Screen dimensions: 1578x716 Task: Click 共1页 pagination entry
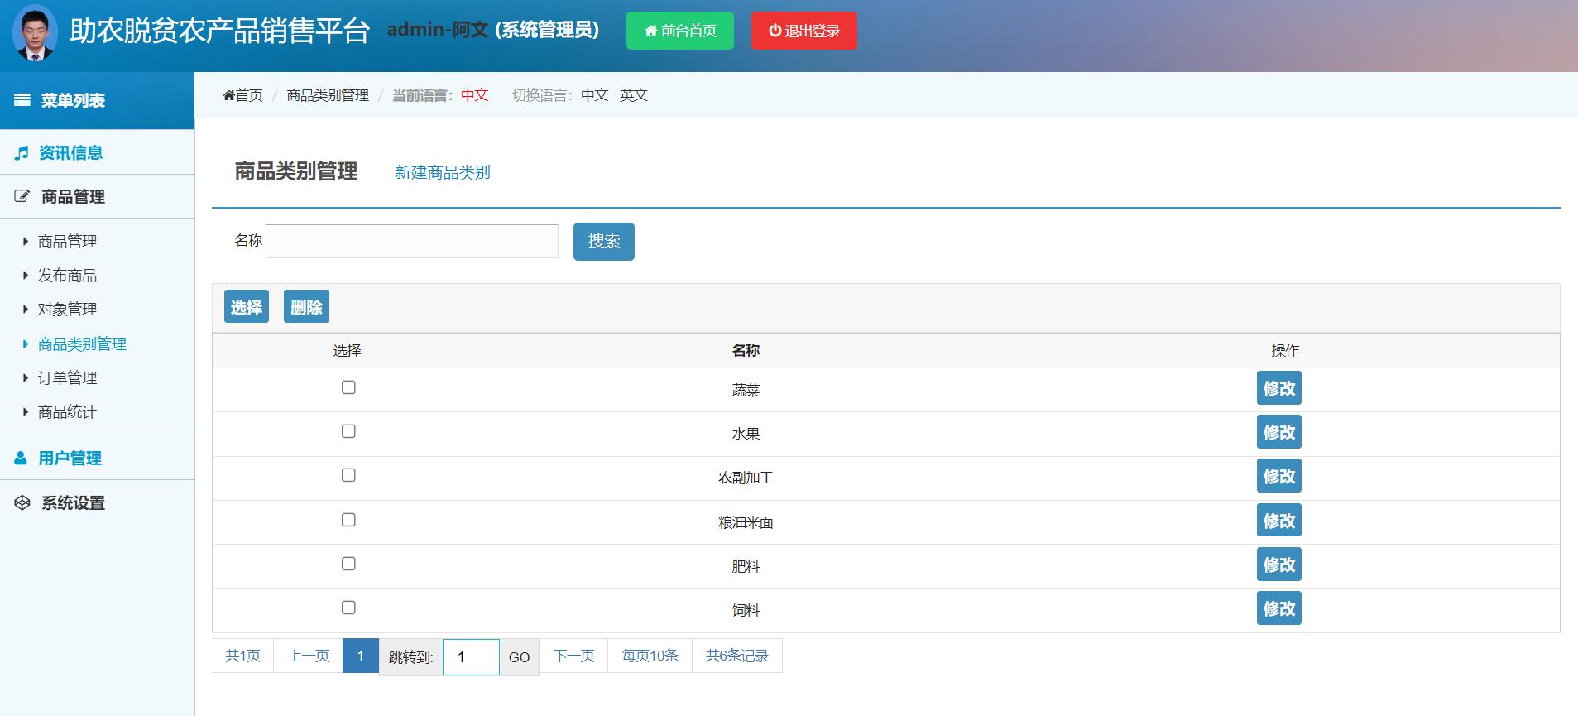242,656
